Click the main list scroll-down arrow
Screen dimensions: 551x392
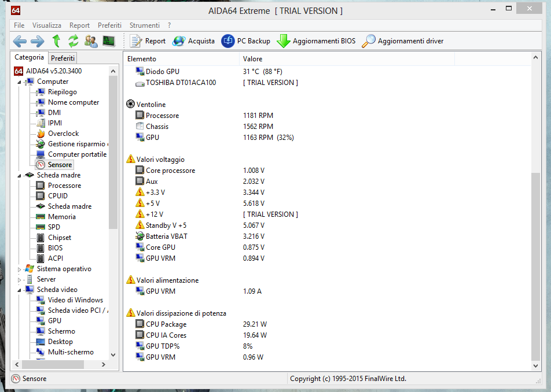pos(535,365)
